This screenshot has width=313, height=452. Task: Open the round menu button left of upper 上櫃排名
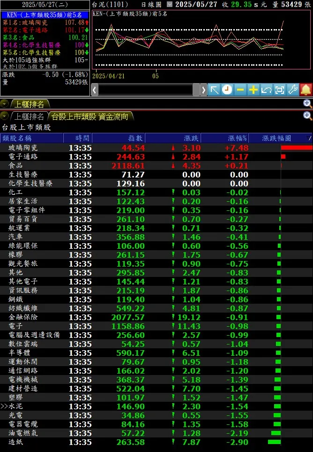coord(4,103)
